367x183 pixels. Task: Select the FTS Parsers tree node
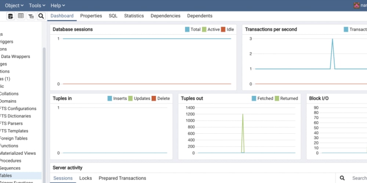tap(11, 123)
